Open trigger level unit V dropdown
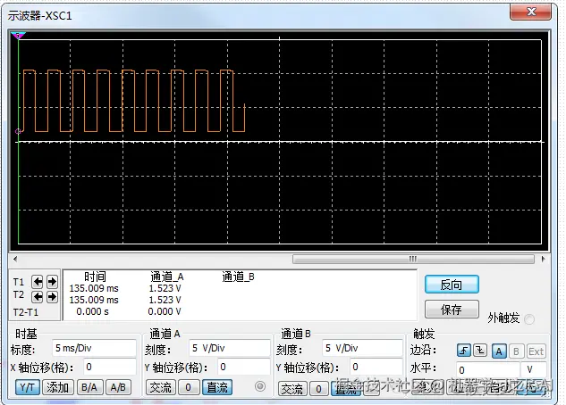The image size is (566, 405). tap(534, 369)
